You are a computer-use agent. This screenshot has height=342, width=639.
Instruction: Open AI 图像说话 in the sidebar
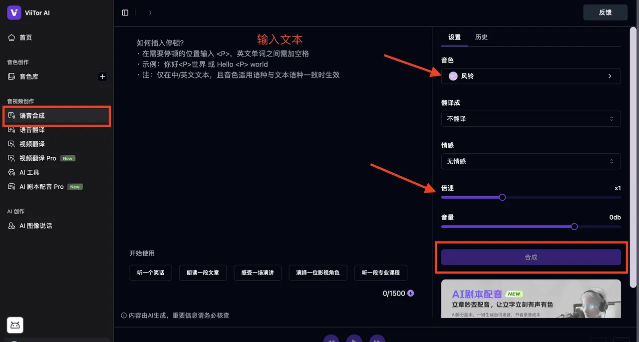35,226
